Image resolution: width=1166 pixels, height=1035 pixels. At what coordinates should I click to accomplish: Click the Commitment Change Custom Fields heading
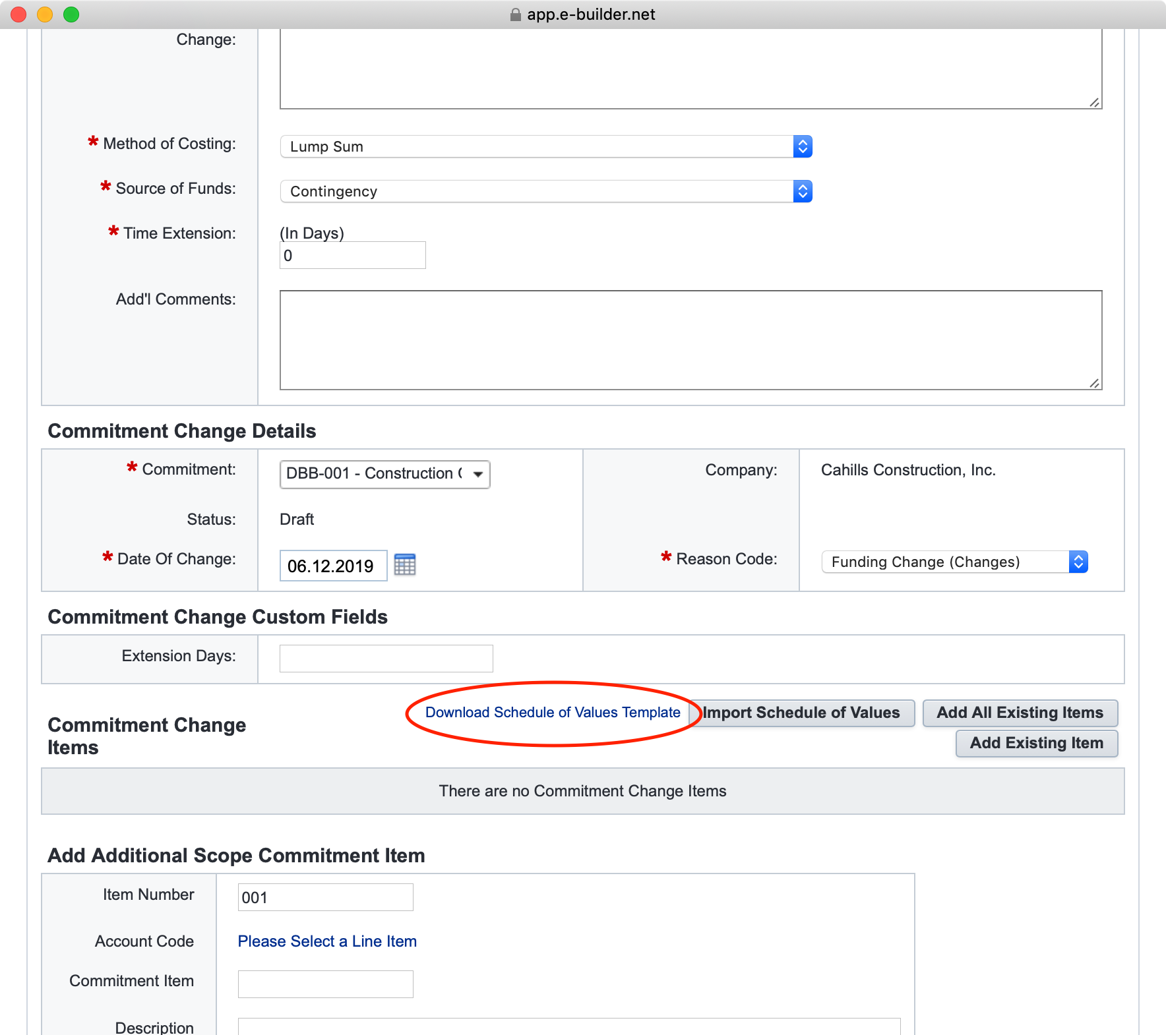218,617
